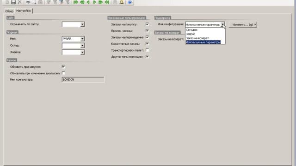The width and height of the screenshot is (296, 166).
Task: Open Help with blue question icon
Action: coord(129,2)
